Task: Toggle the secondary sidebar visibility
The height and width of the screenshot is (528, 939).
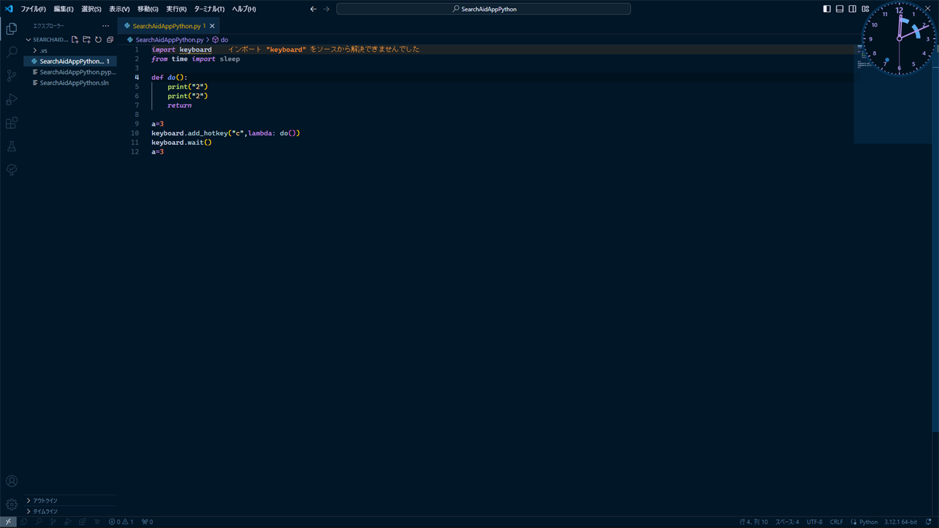Action: 852,9
